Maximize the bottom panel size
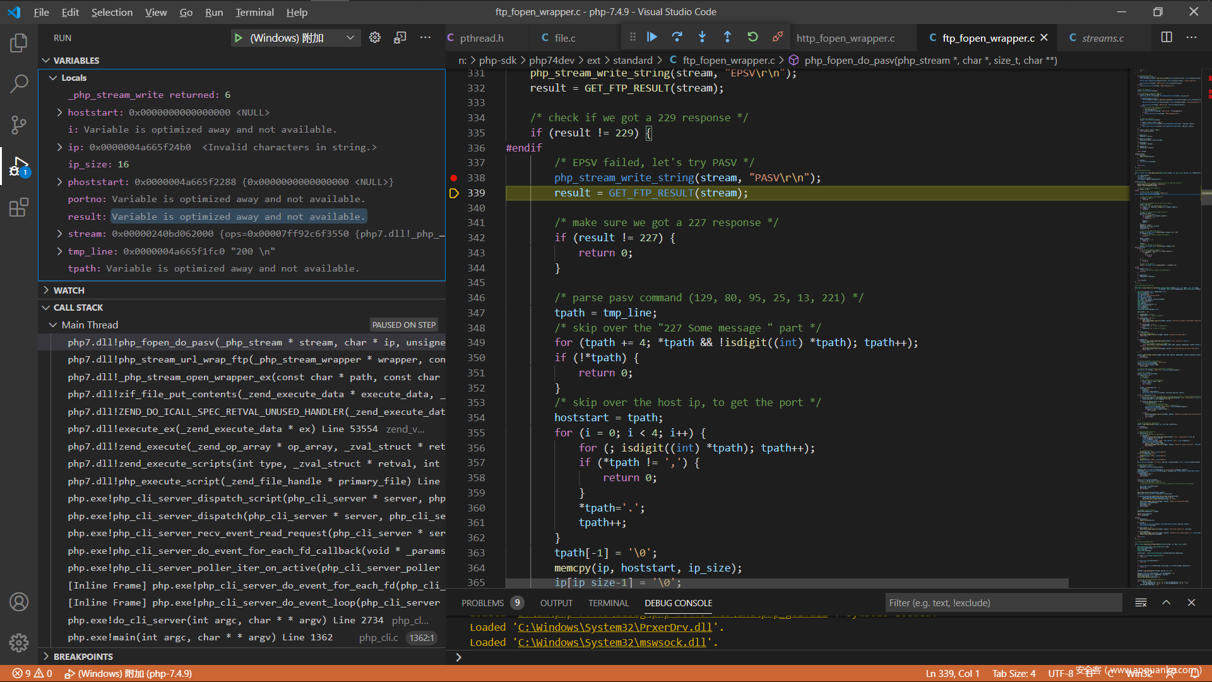 1166,602
